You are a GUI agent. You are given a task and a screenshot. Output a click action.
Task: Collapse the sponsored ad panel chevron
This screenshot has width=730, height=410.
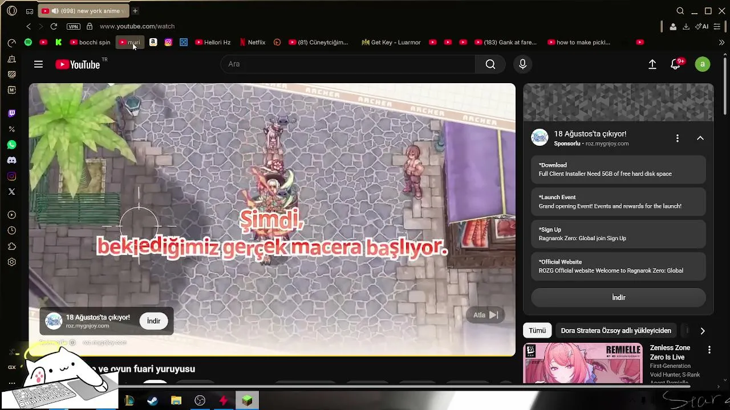tap(700, 138)
